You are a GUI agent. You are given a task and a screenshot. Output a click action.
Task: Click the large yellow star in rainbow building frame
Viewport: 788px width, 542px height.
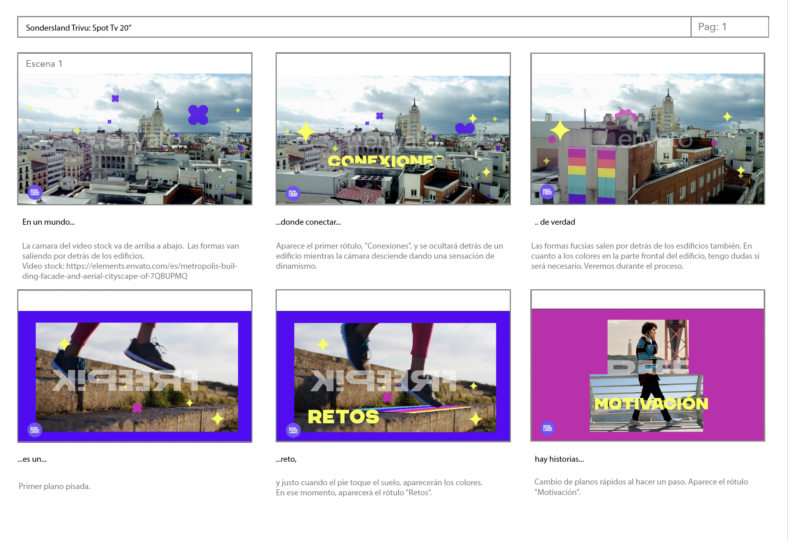pyautogui.click(x=560, y=131)
